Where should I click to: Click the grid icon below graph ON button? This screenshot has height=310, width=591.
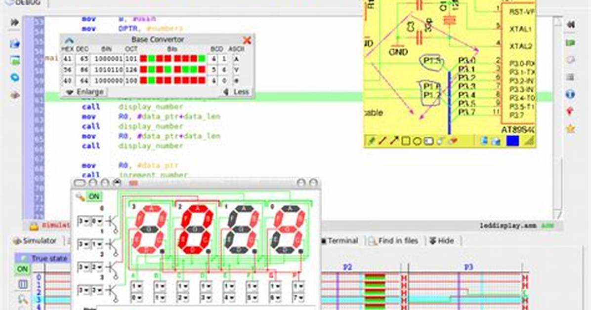click(x=23, y=284)
